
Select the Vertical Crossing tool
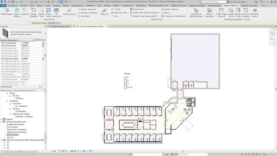(69, 12)
